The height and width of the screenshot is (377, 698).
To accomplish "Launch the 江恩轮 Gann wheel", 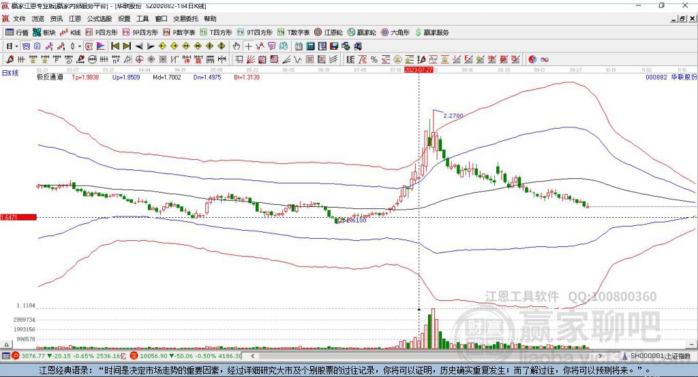I will tap(329, 33).
